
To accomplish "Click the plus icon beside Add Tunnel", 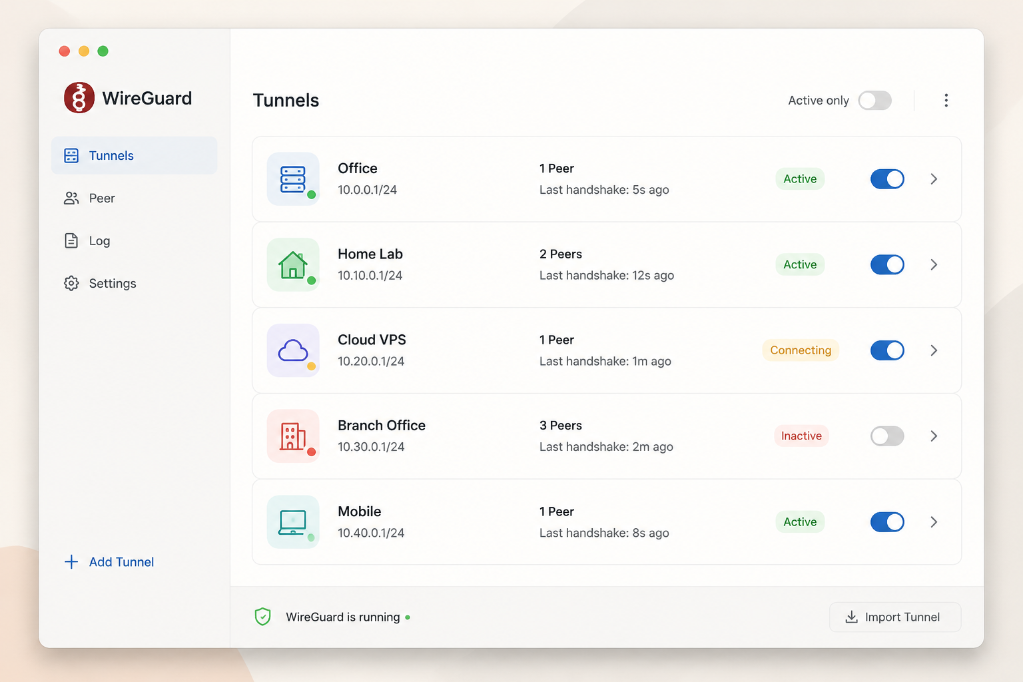I will (x=71, y=562).
